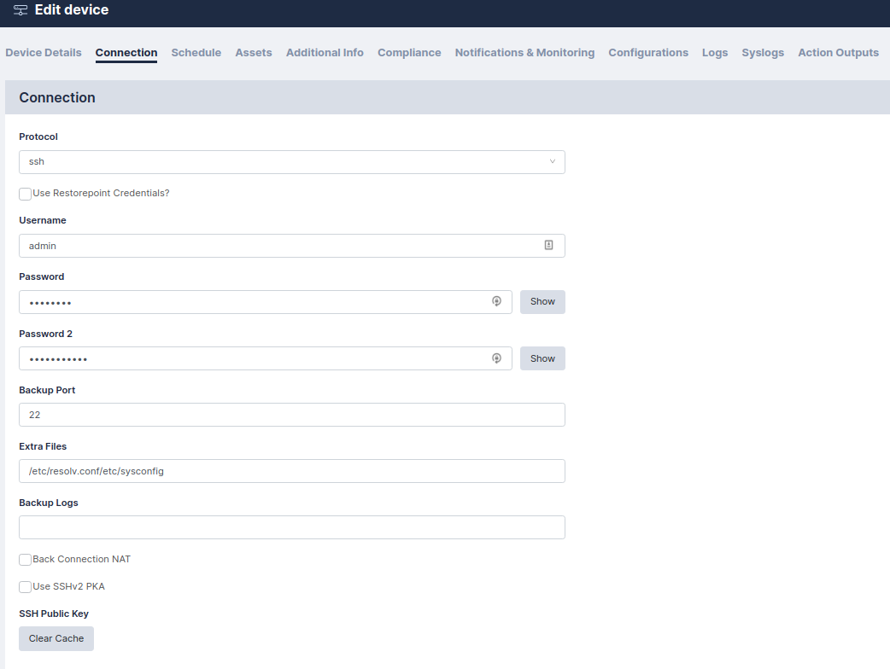Click the Use SSHv2 PKA label text
This screenshot has width=890, height=669.
pyautogui.click(x=68, y=586)
